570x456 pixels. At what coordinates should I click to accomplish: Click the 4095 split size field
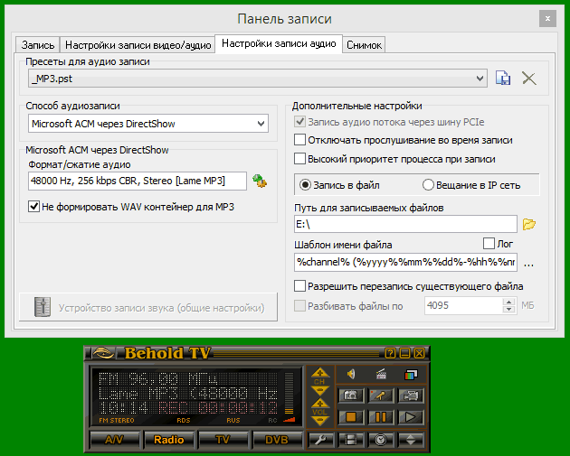point(464,305)
